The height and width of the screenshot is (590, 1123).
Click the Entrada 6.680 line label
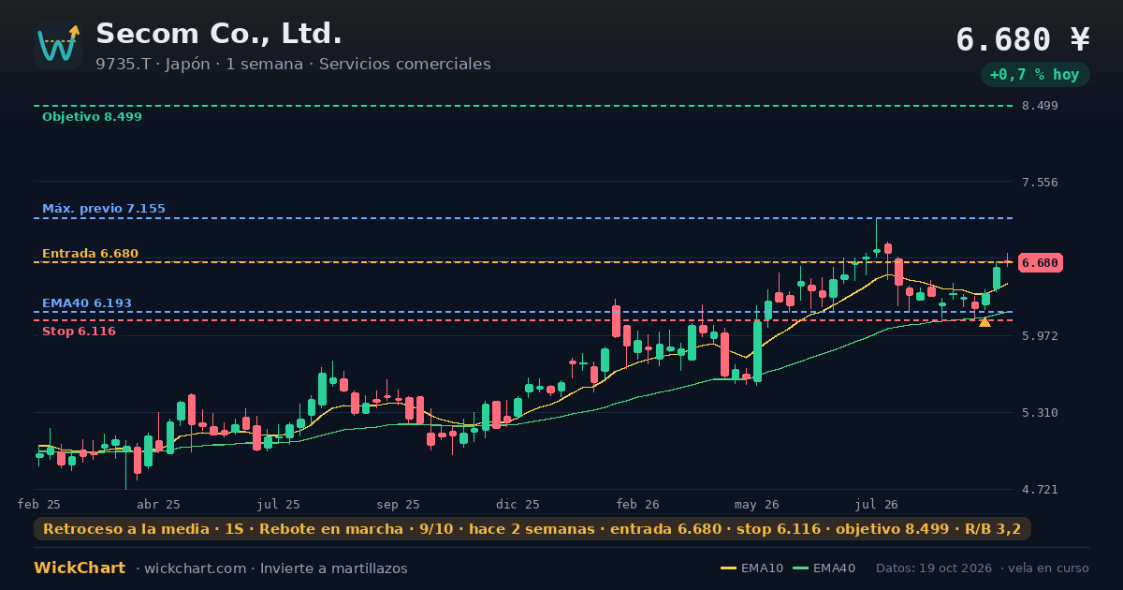(90, 254)
